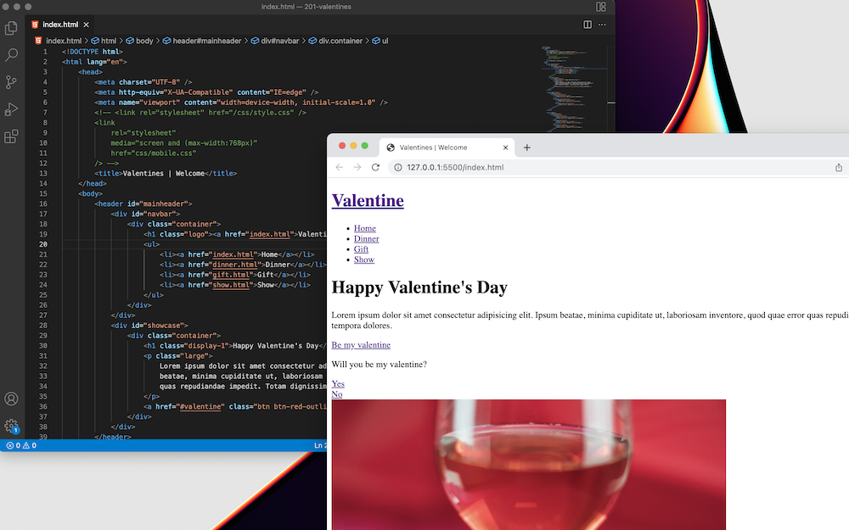Click the ul breadcrumb item

point(380,41)
